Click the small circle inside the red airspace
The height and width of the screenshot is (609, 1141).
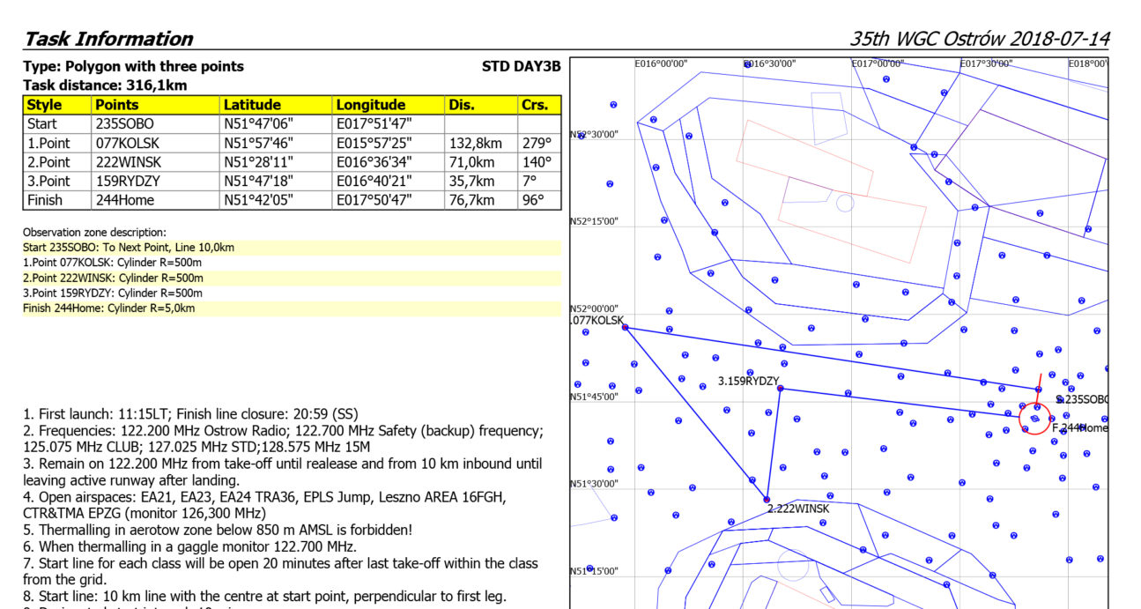point(845,204)
